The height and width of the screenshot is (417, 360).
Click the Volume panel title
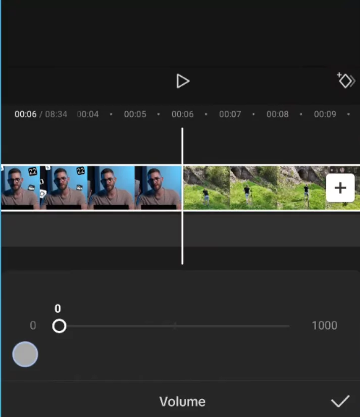point(182,401)
